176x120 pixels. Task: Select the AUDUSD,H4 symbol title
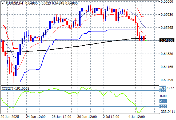(x=14, y=3)
